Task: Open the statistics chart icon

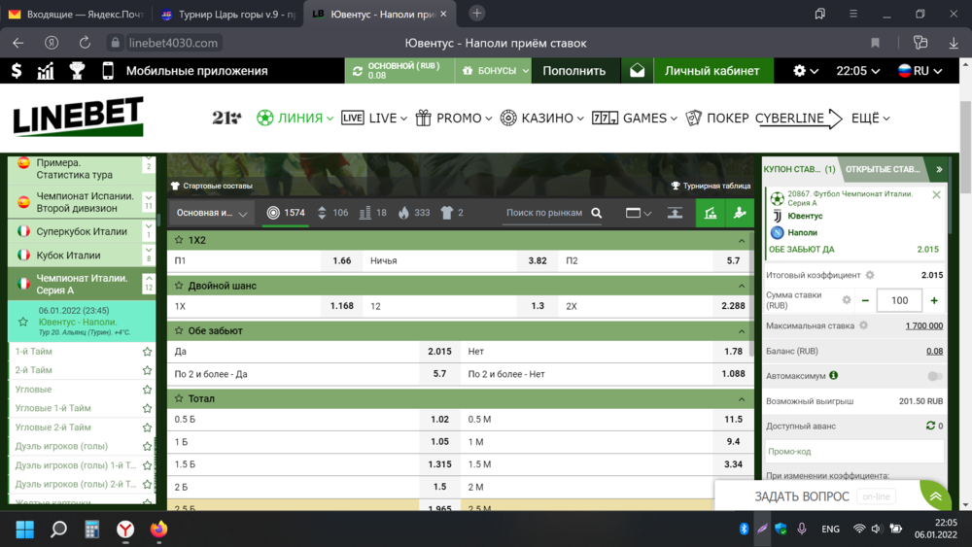Action: [46, 71]
